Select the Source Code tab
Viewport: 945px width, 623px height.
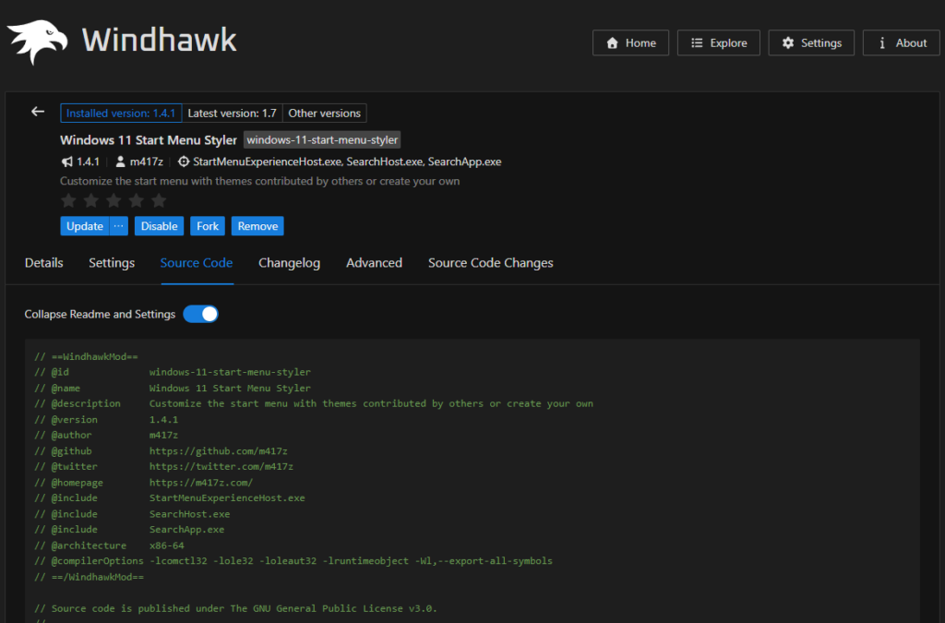pos(197,263)
